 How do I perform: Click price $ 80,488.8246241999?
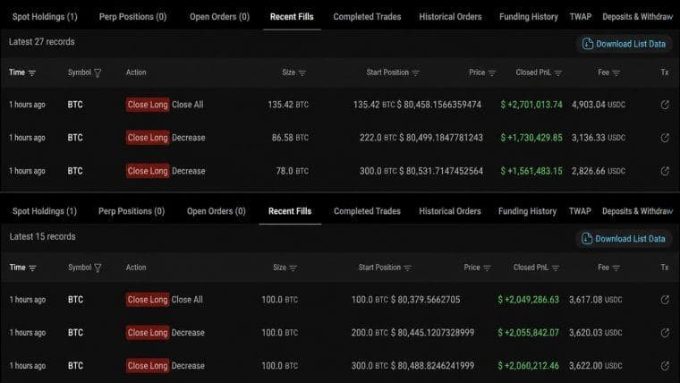point(432,366)
